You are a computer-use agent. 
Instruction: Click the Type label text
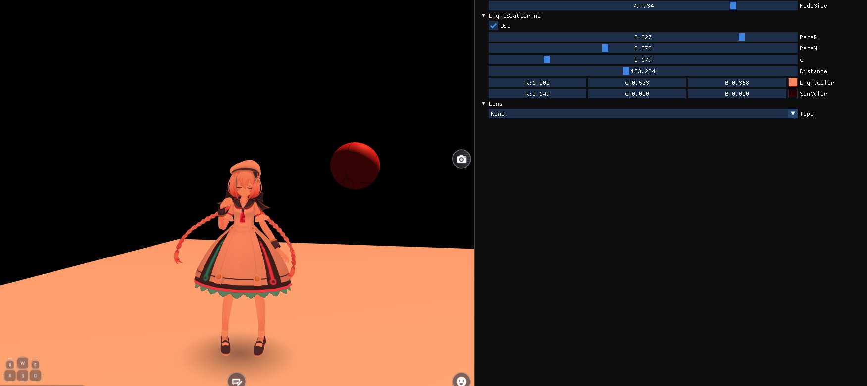point(806,114)
